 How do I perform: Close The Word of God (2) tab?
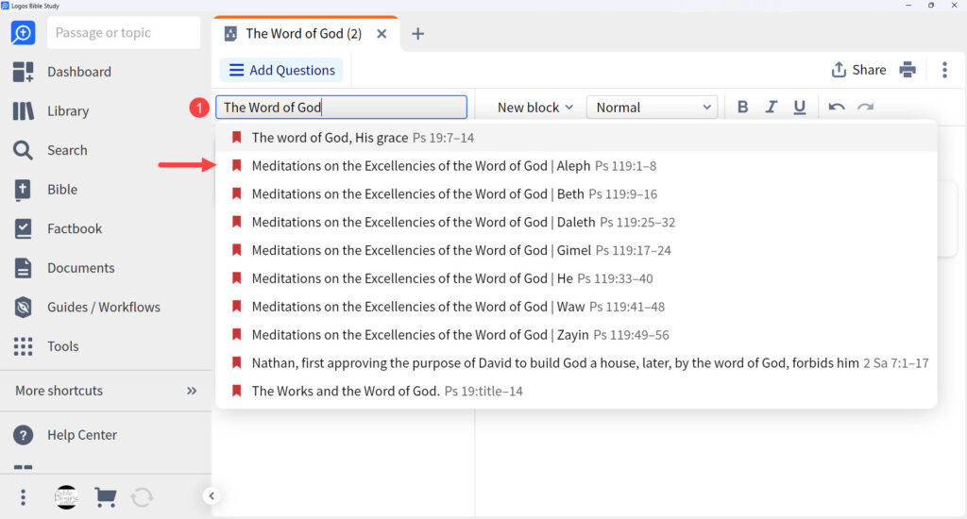tap(382, 34)
